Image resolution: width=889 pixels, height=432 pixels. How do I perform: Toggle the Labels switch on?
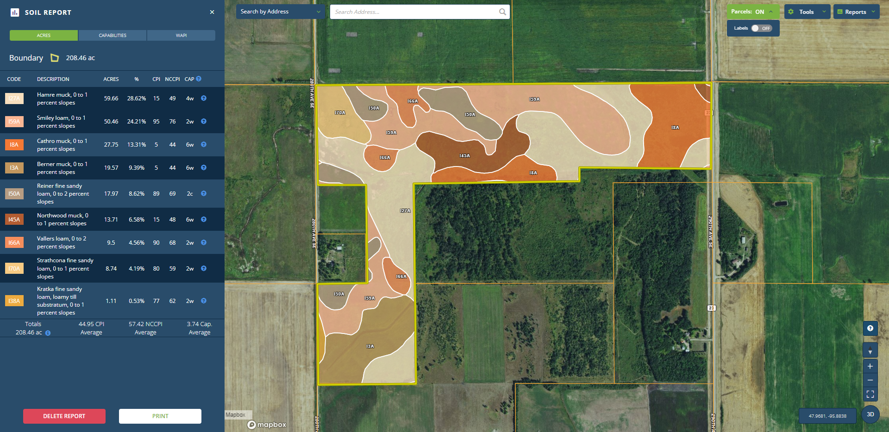point(761,28)
